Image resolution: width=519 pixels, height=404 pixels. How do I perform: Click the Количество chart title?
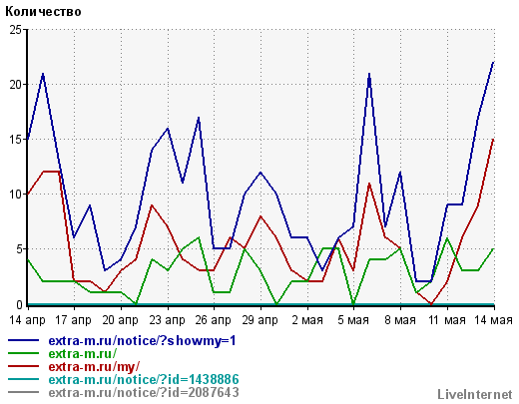pyautogui.click(x=43, y=12)
